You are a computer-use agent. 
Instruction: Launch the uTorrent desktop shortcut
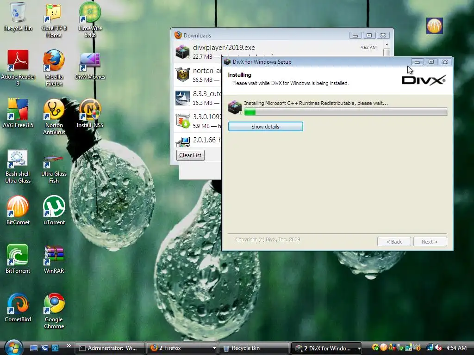(54, 210)
